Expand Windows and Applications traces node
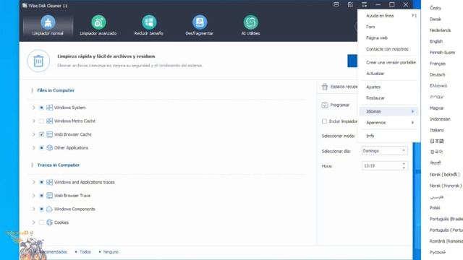Screen dimensions: 463x260 (33, 182)
